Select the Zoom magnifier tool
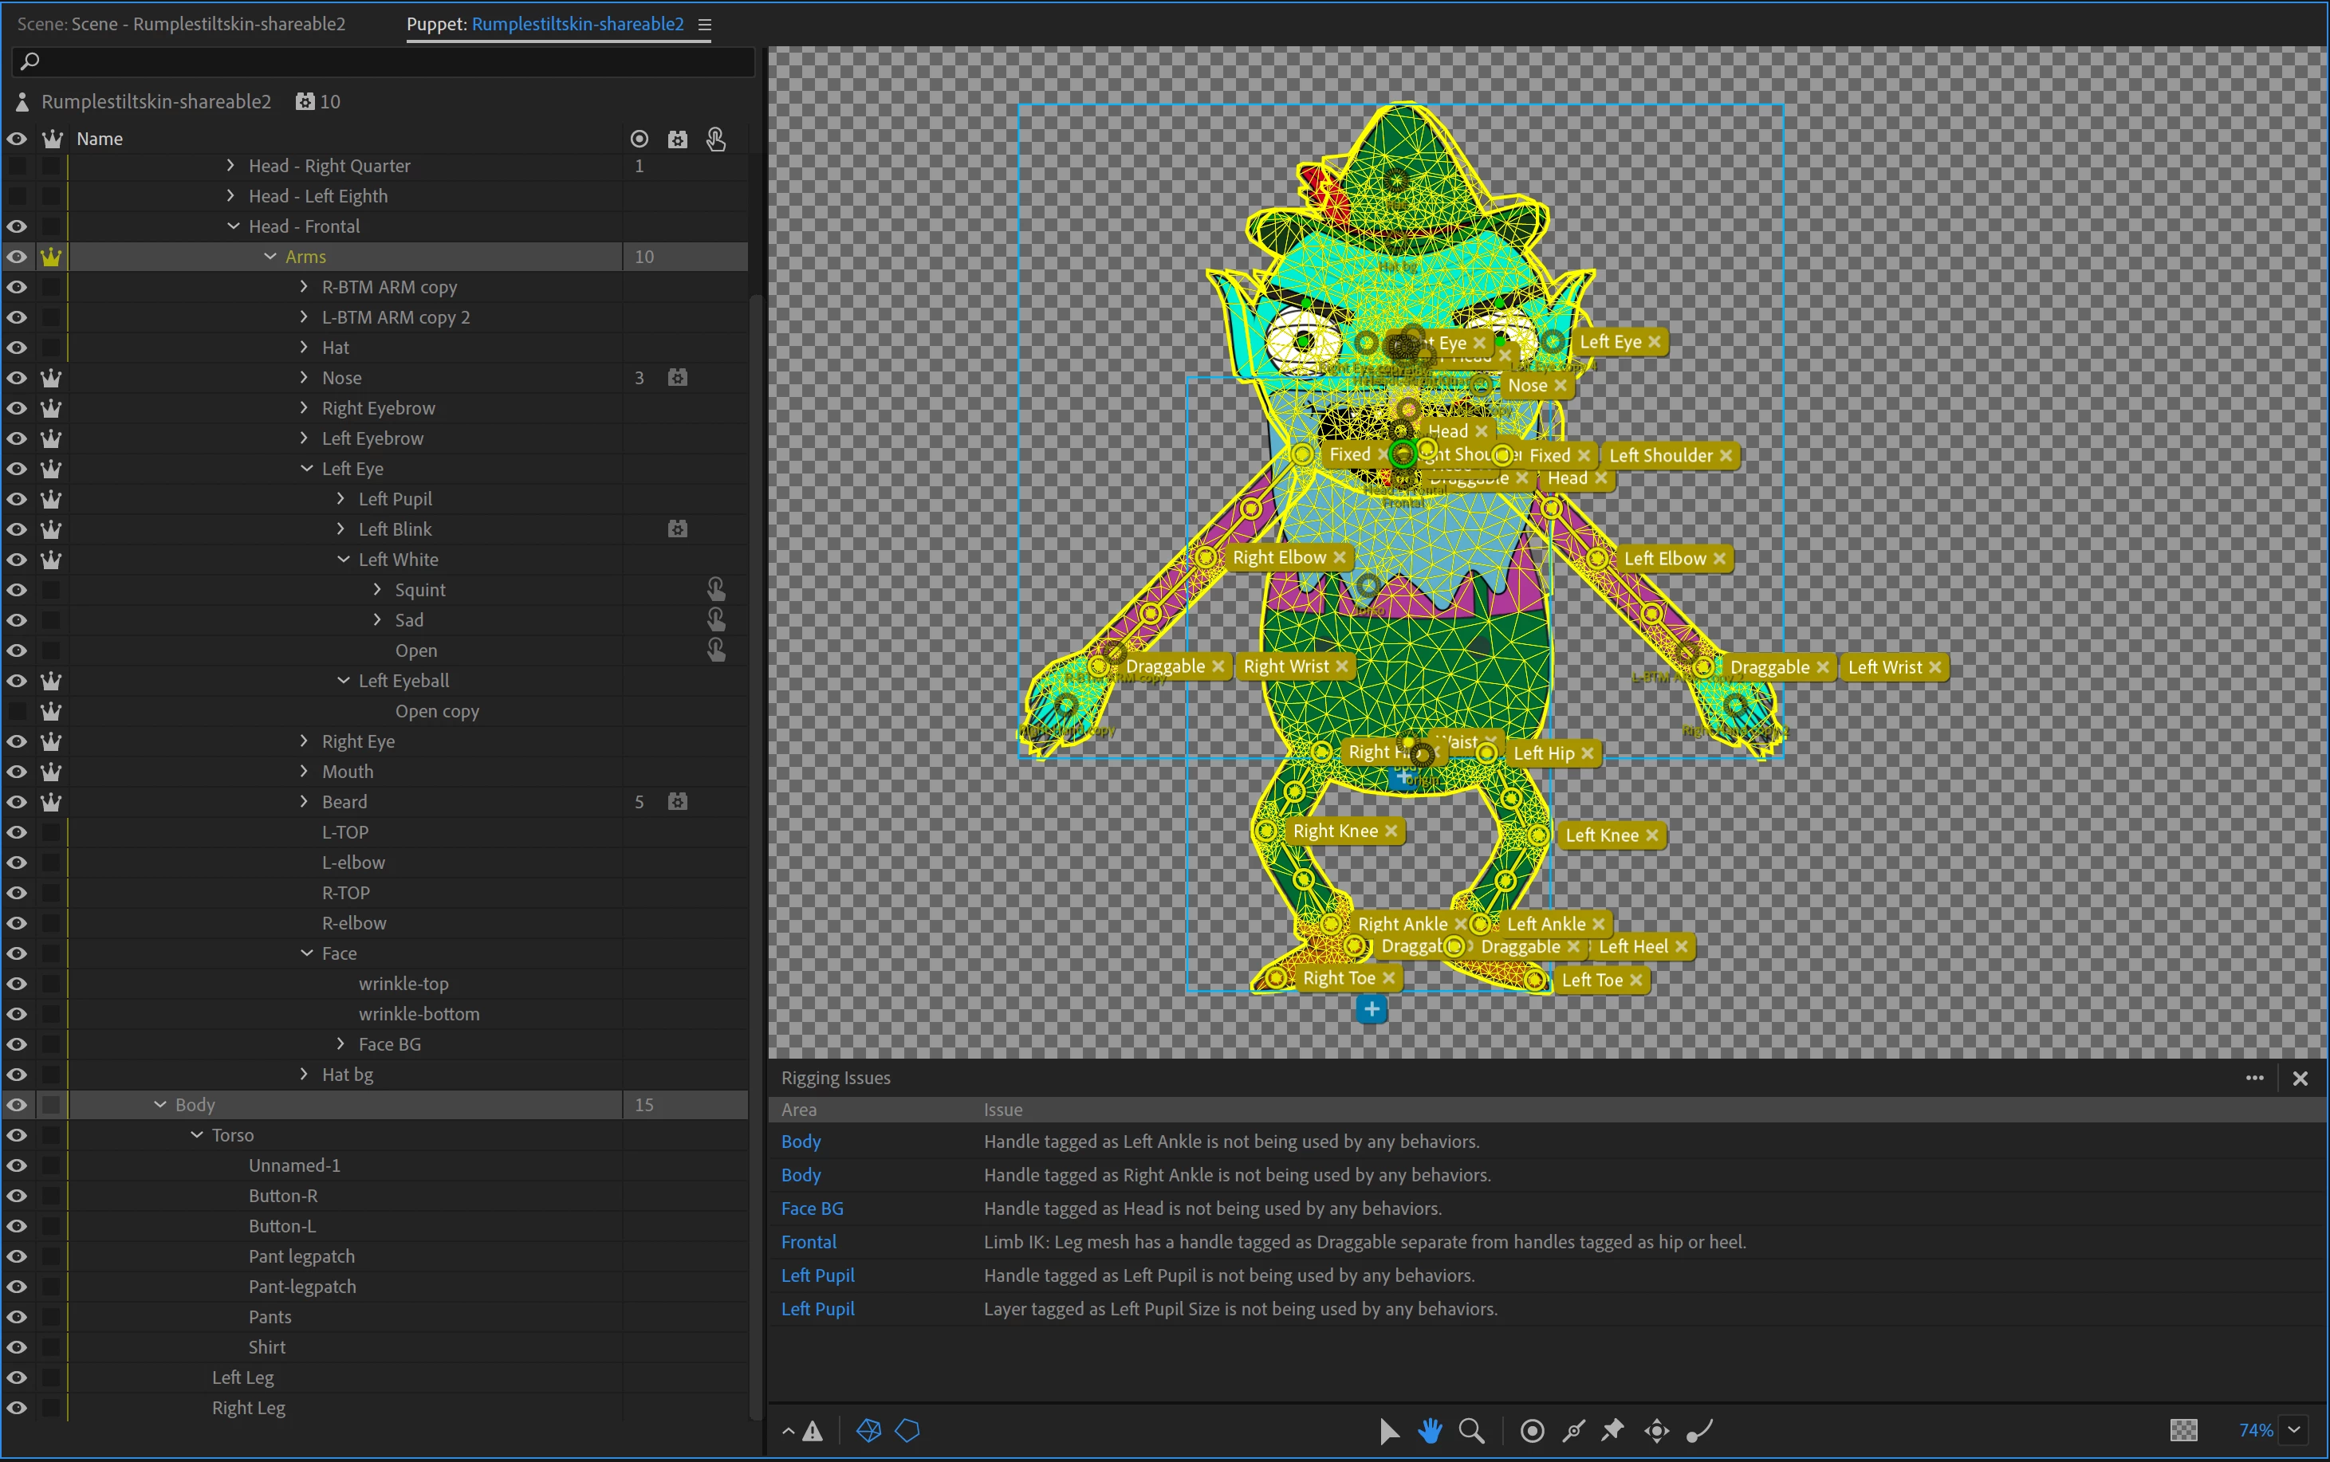Screen dimensions: 2330x1462 point(1471,1430)
